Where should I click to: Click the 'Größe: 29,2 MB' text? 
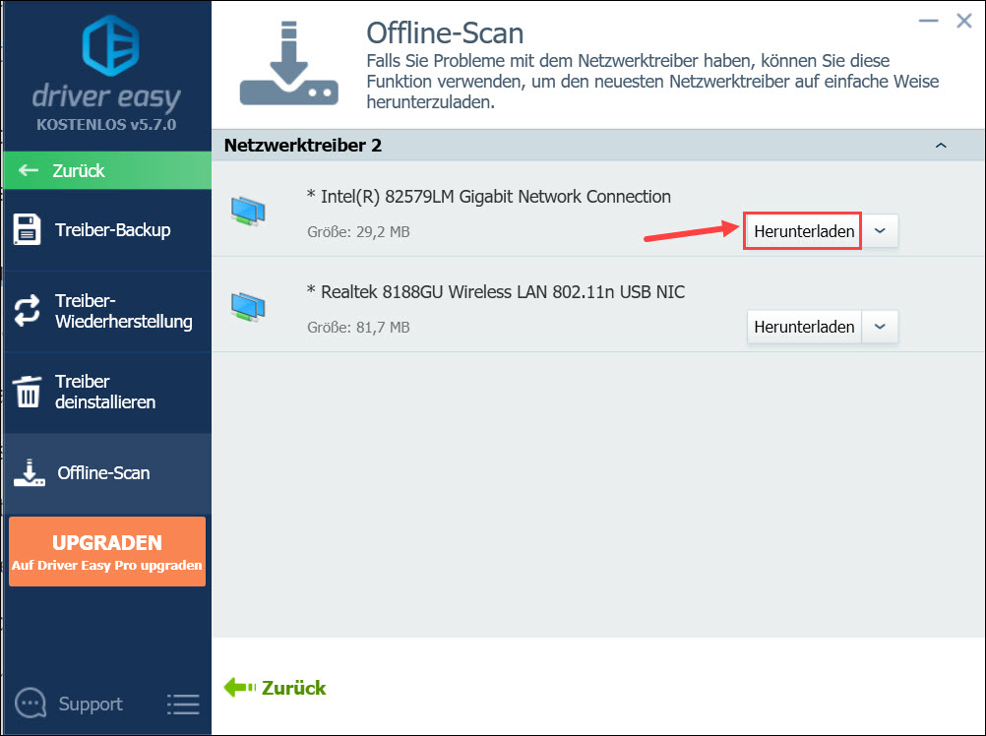pyautogui.click(x=358, y=232)
